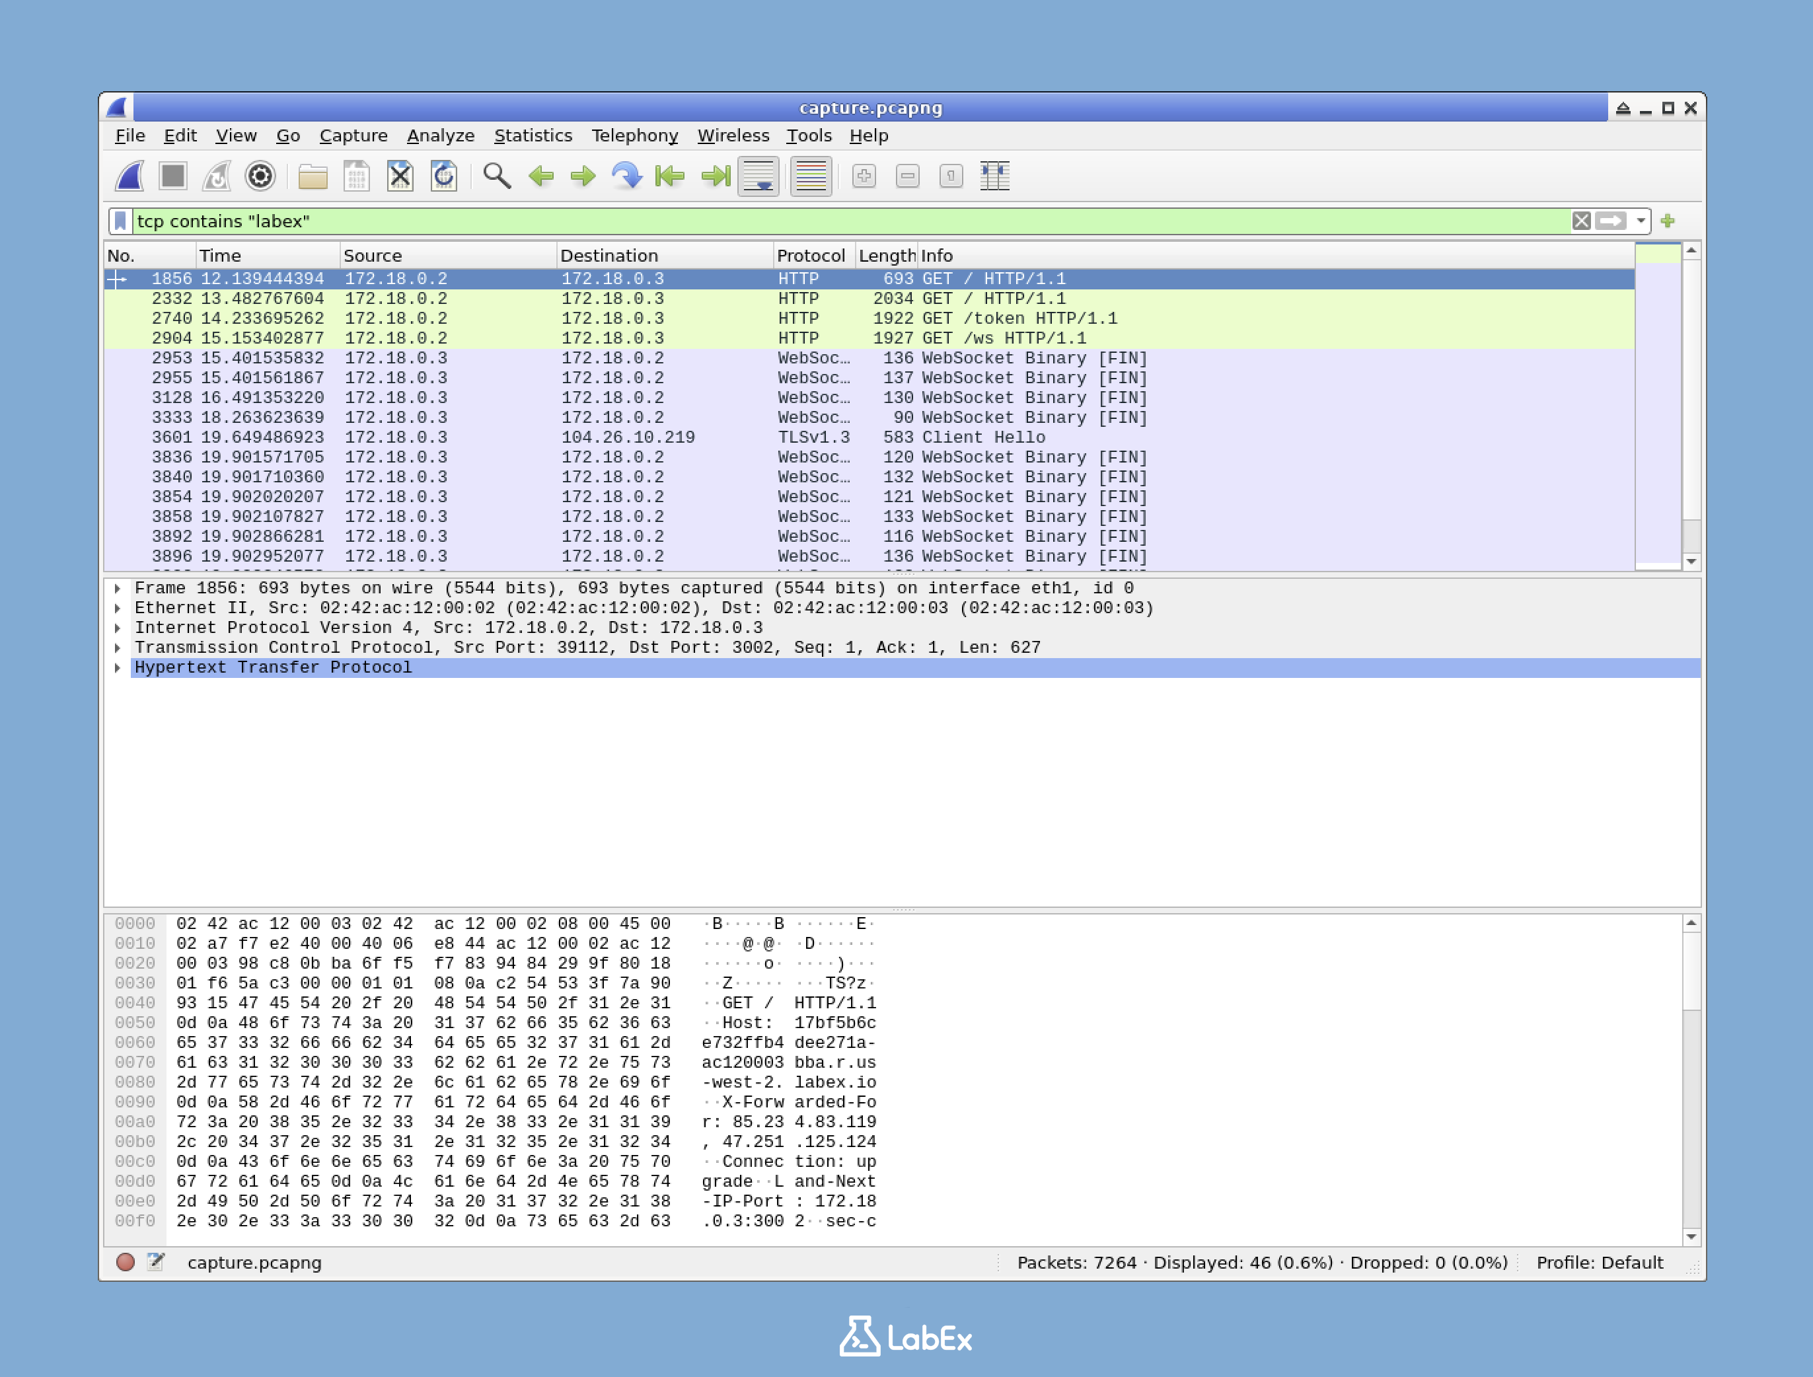Restart the current capture

[x=217, y=175]
